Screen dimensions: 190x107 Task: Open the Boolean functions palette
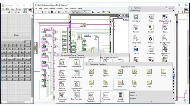(151, 29)
